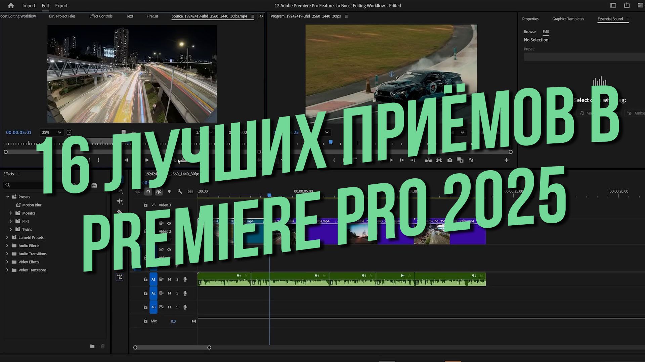Open the Effect Controls tab
645x362 pixels.
click(x=101, y=16)
